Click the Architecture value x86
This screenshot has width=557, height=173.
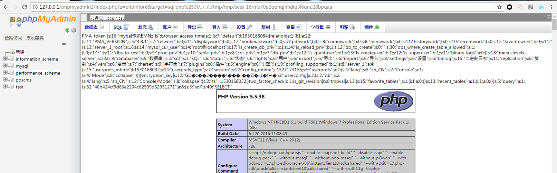click(x=252, y=146)
